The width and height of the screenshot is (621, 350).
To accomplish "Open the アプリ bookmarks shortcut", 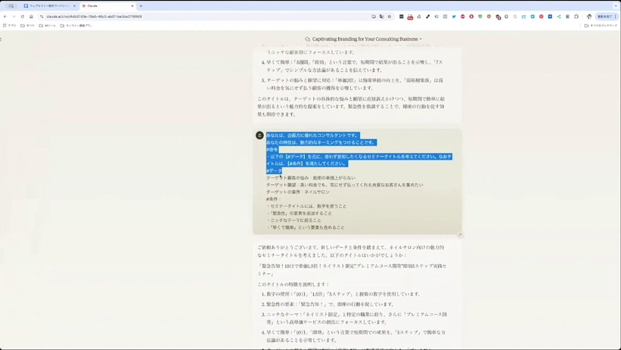I will coord(10,25).
